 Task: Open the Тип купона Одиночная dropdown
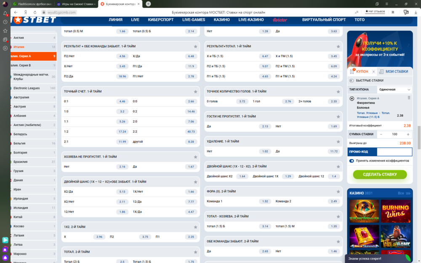(394, 90)
